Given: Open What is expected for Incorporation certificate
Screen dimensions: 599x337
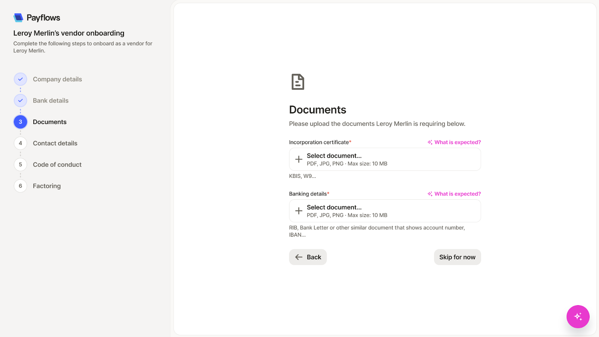Looking at the screenshot, I should 454,142.
